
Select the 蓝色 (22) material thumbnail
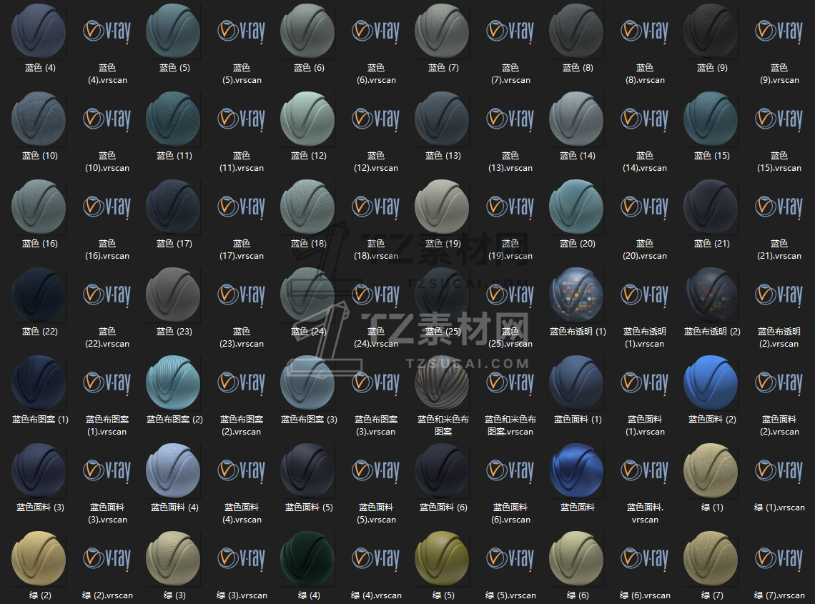tap(39, 294)
